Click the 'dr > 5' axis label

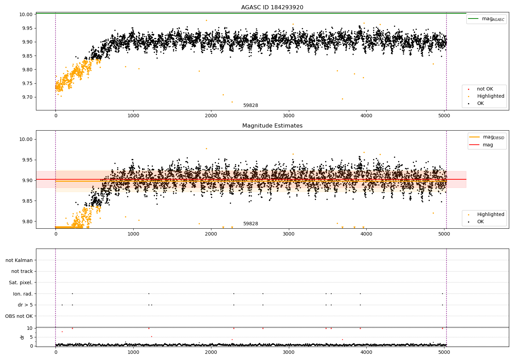tap(25, 305)
